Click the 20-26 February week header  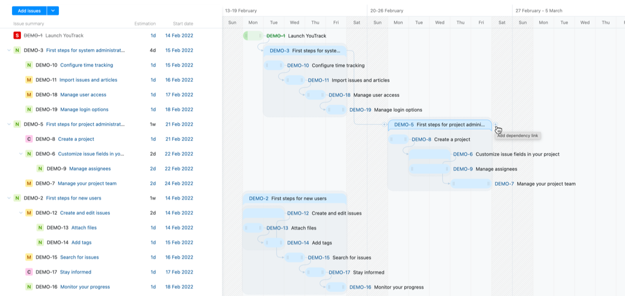[386, 10]
